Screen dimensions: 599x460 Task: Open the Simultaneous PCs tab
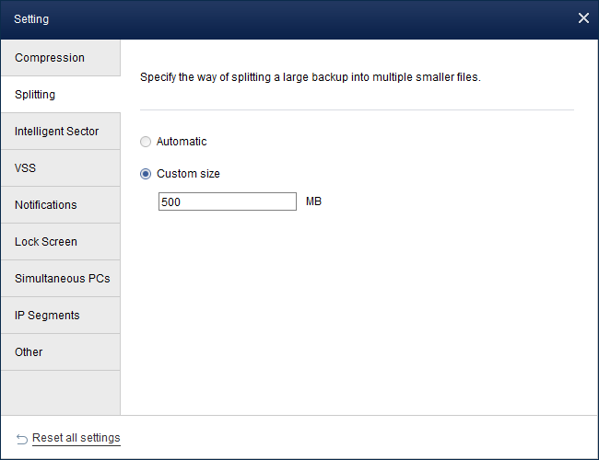(60, 279)
